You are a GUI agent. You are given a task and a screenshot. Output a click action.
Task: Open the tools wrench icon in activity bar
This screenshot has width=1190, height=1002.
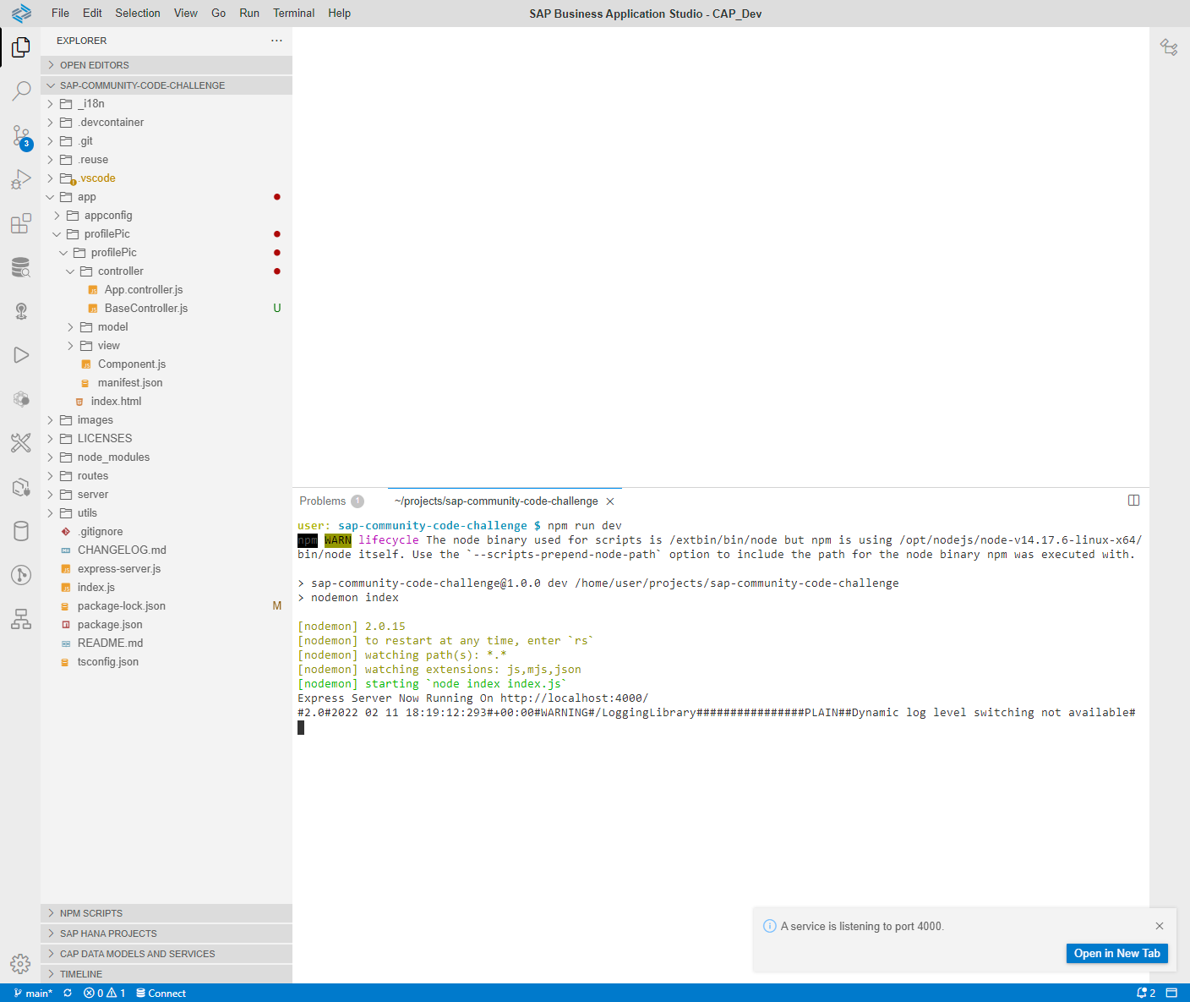click(21, 442)
